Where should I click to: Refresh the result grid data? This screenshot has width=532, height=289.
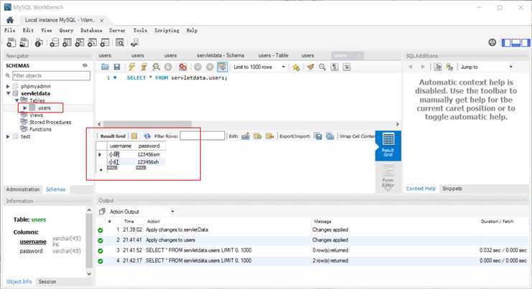pos(147,136)
